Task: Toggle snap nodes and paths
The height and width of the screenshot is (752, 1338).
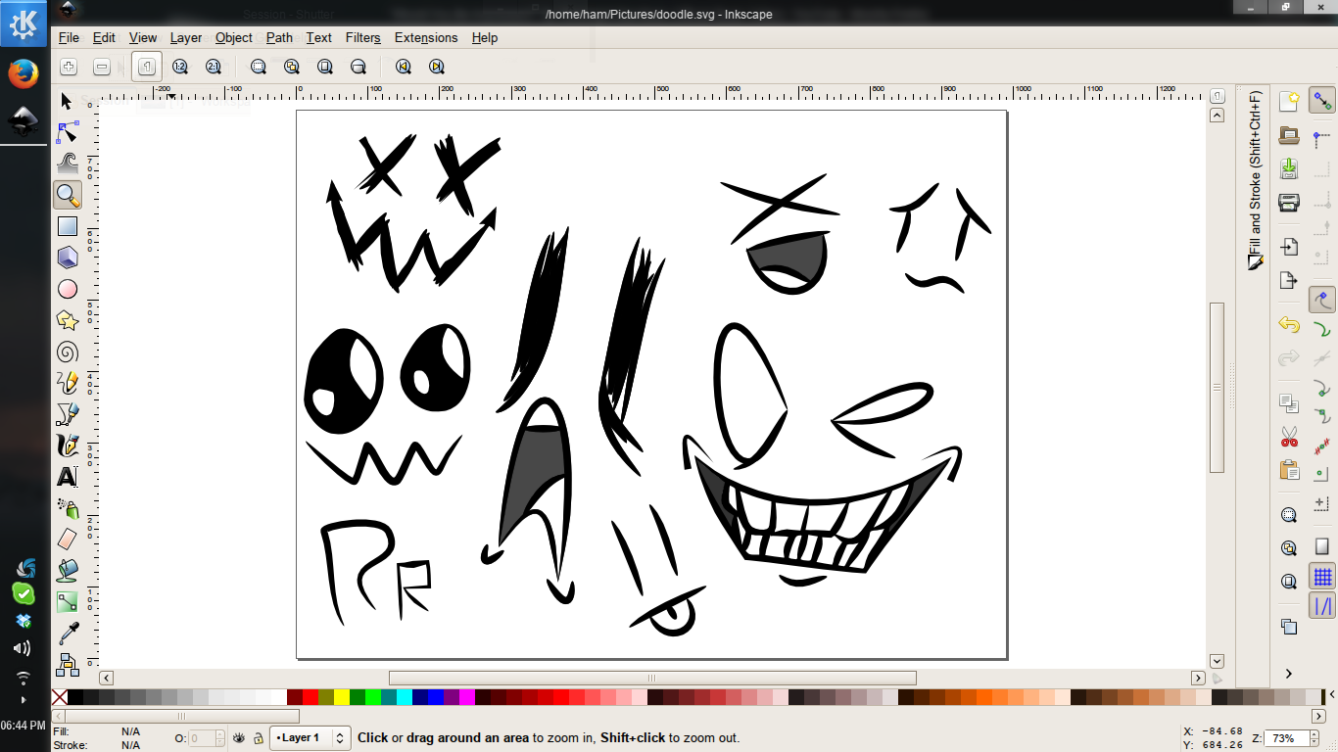Action: click(x=1322, y=300)
